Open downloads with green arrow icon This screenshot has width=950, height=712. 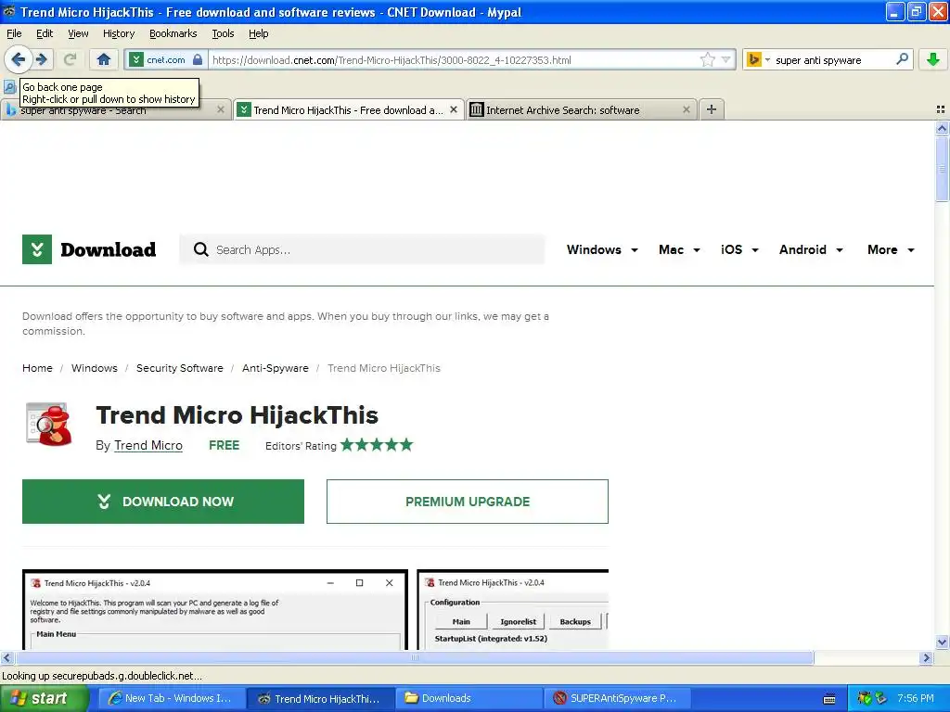coord(933,59)
